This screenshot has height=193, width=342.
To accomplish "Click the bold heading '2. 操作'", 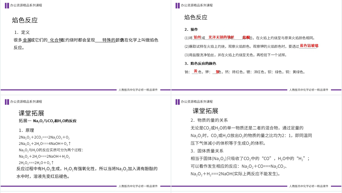I will coord(191,29).
